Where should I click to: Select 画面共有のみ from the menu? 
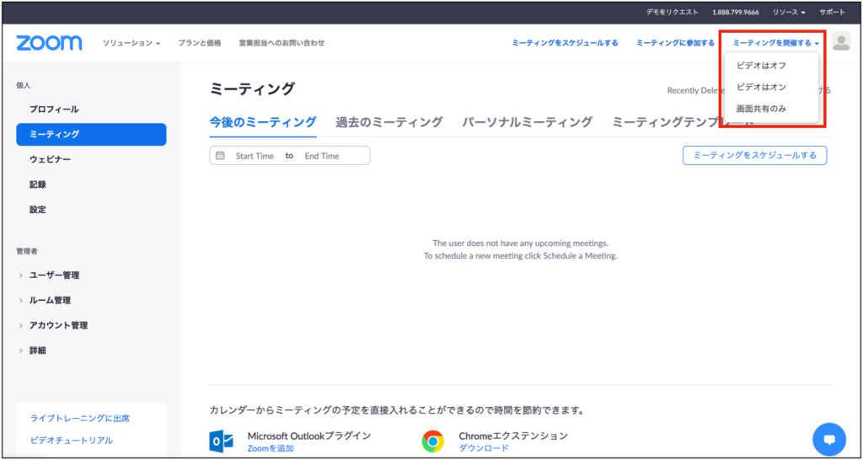pos(761,109)
